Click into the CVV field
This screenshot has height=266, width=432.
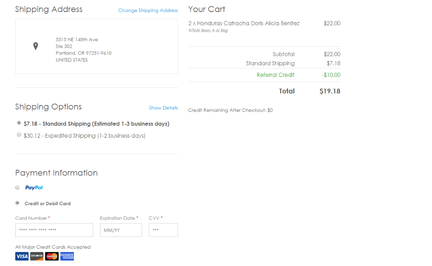tap(163, 230)
